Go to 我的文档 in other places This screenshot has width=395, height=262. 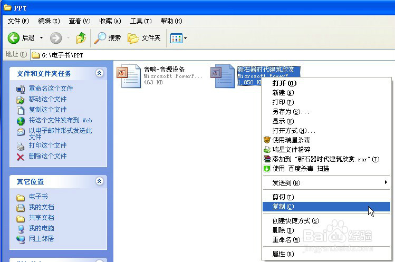tap(41, 207)
